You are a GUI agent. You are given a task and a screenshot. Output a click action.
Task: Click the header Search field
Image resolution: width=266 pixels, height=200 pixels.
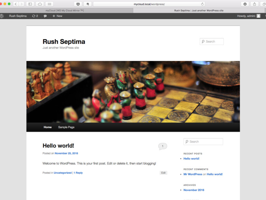(211, 42)
